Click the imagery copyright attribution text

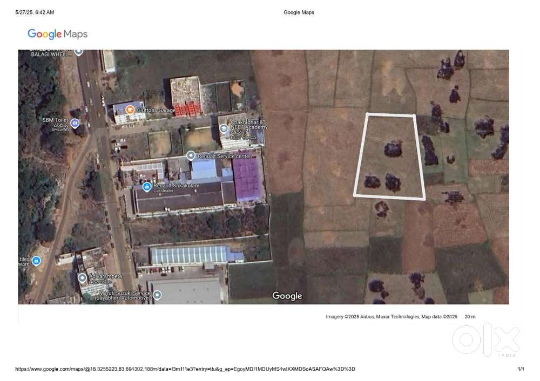pyautogui.click(x=391, y=317)
